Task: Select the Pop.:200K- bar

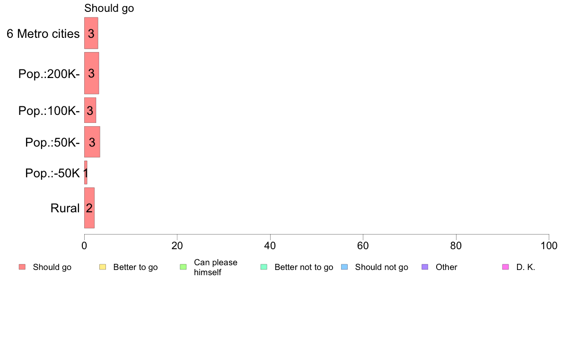Action: pyautogui.click(x=91, y=73)
